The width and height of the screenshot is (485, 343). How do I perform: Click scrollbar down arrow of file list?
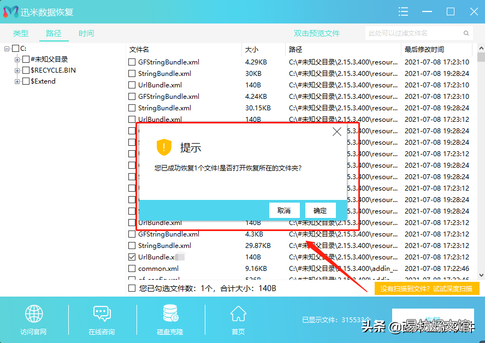pos(481,275)
